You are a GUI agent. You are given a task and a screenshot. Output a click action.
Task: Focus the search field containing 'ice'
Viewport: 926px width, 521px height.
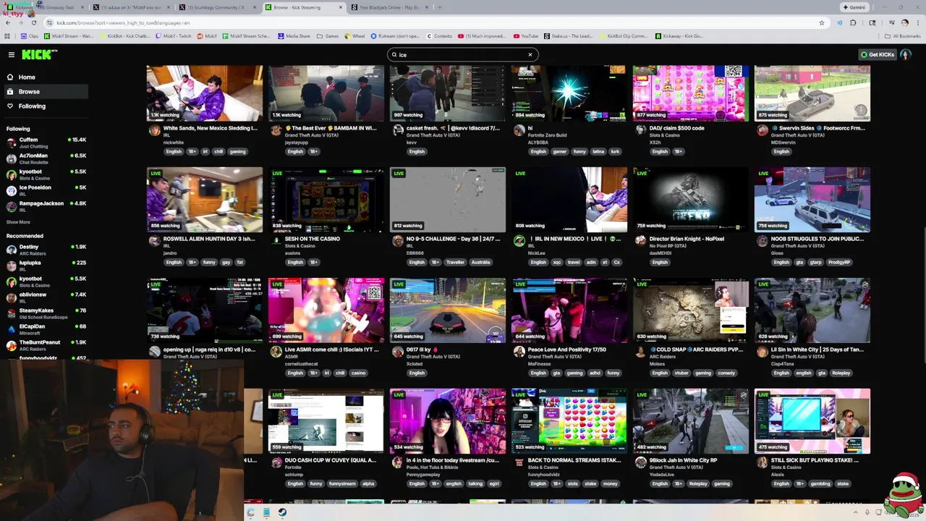coord(462,55)
